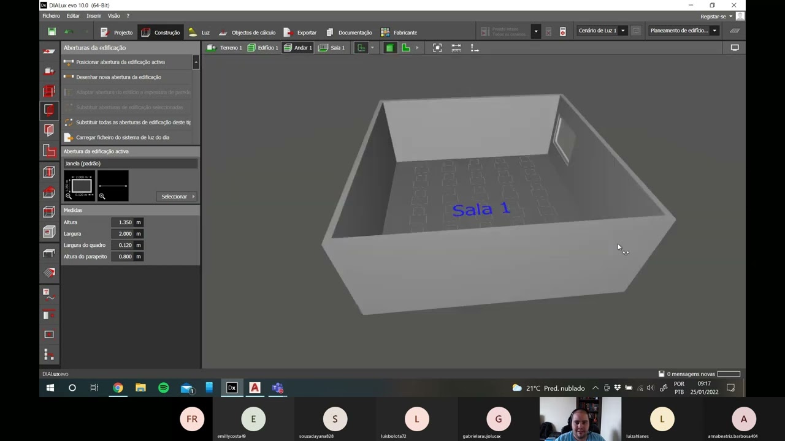Open the furniture and objects sidebar tool
785x441 pixels.
(49, 253)
